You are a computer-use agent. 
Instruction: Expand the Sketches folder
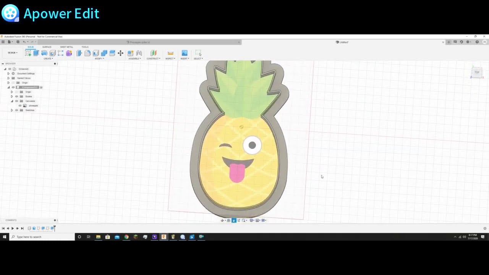point(12,110)
